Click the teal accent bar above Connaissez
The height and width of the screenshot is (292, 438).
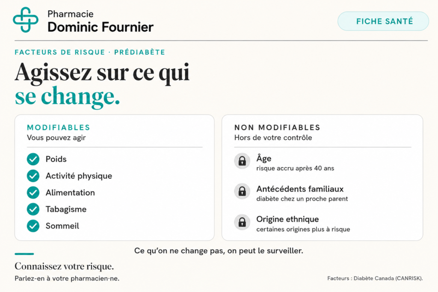pos(24,254)
